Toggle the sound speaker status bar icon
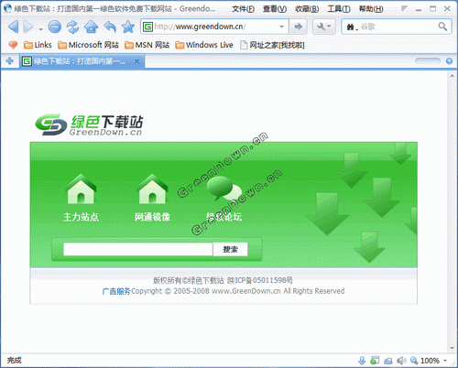The width and height of the screenshot is (458, 368). coord(401,361)
